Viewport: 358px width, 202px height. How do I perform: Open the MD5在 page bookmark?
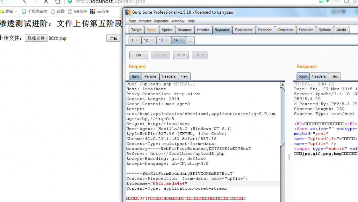point(78,12)
